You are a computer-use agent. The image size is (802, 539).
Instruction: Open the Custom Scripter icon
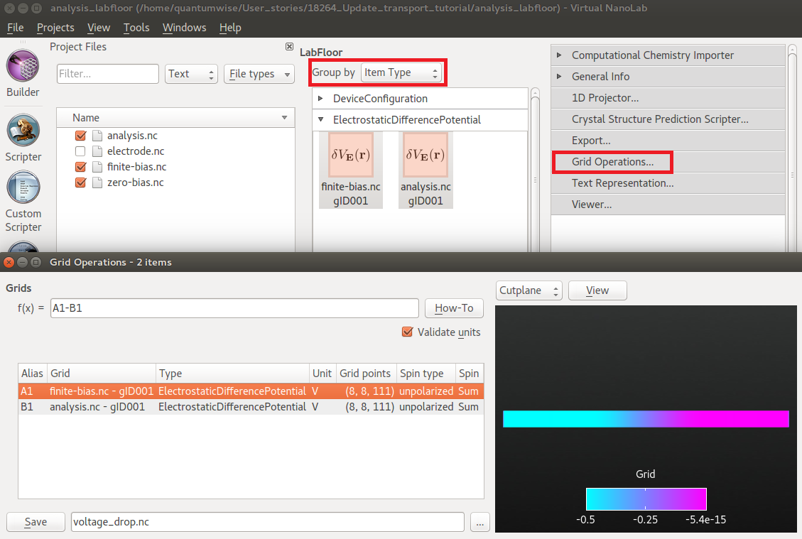tap(23, 187)
